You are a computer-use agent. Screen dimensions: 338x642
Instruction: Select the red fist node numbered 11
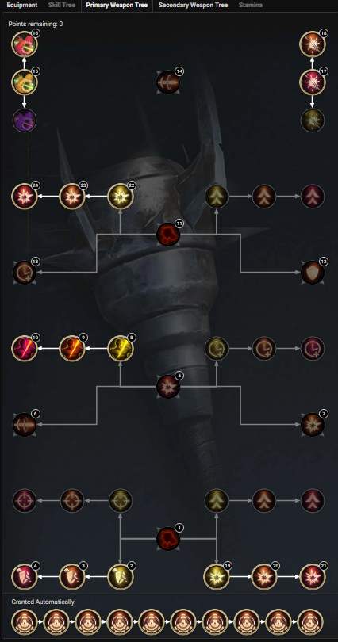[168, 235]
